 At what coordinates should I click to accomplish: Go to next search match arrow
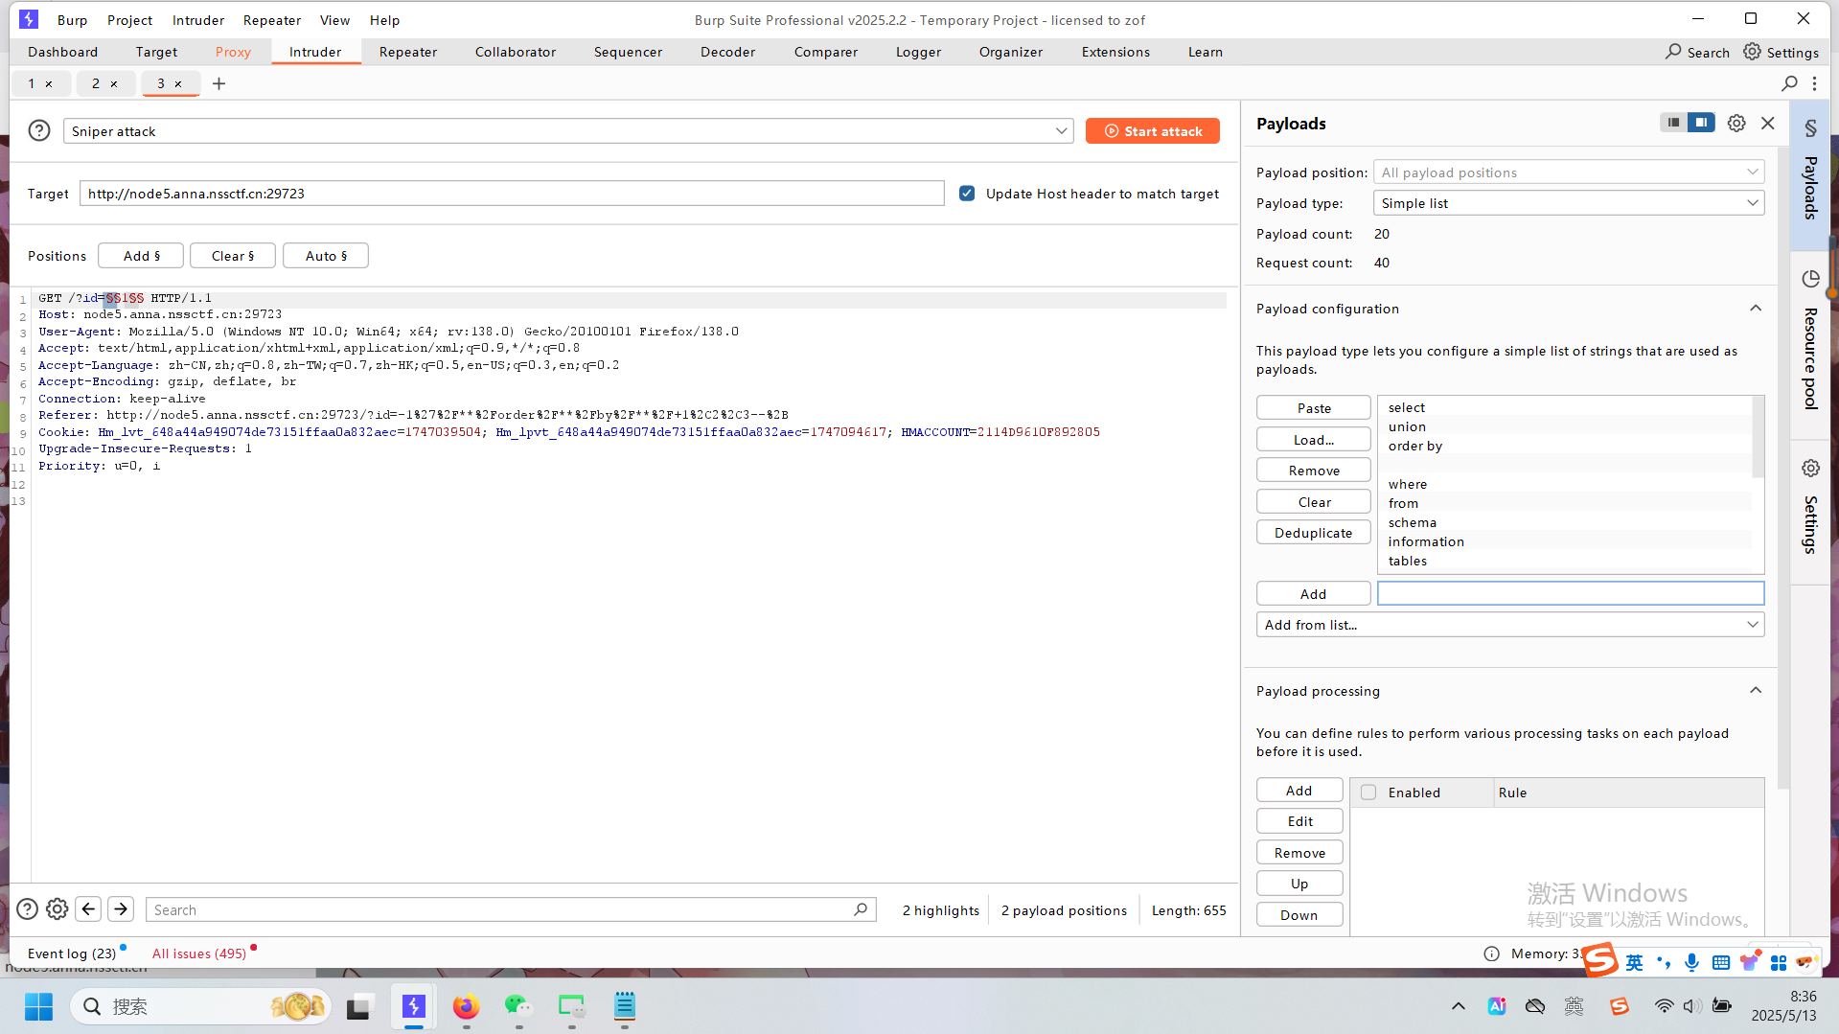pyautogui.click(x=121, y=909)
